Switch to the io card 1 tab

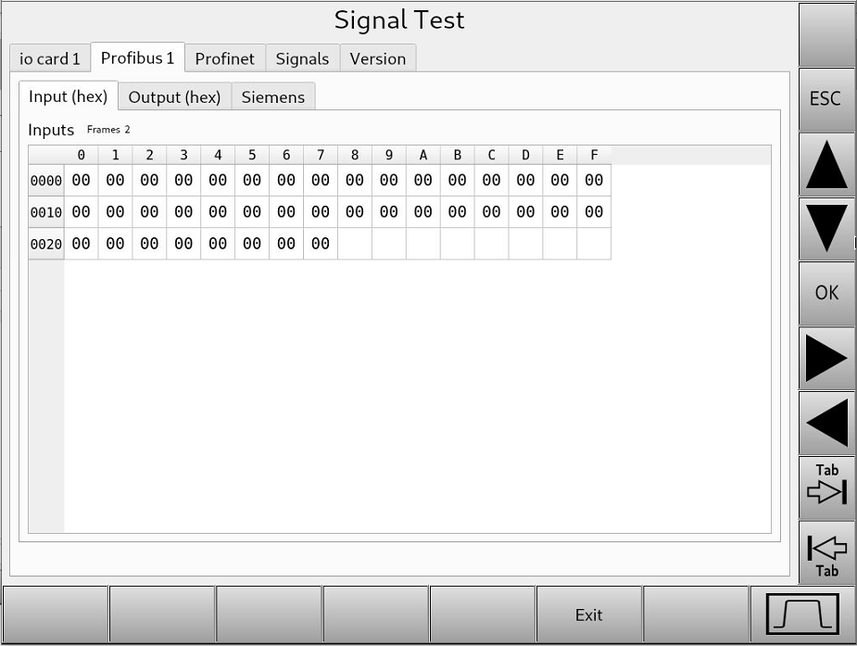(x=49, y=57)
